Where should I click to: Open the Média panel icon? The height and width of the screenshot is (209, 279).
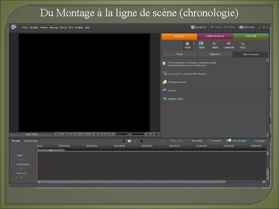pyautogui.click(x=188, y=45)
